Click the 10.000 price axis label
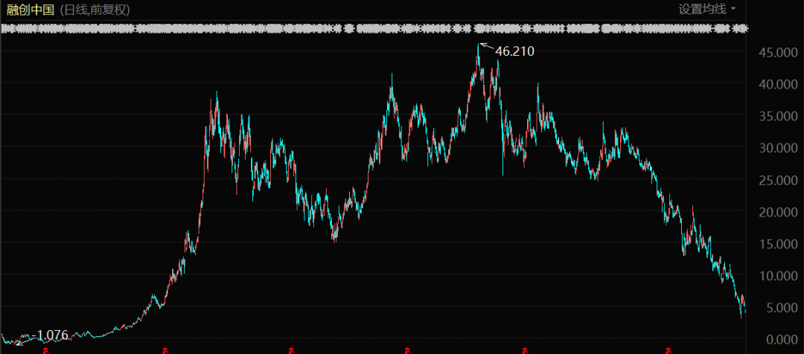The width and height of the screenshot is (804, 354). 775,276
